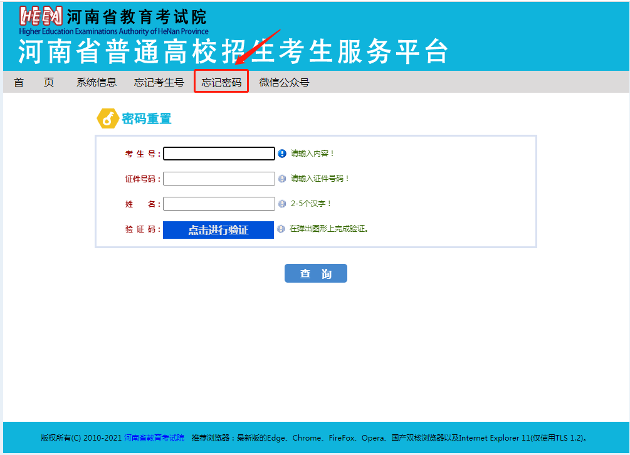The height and width of the screenshot is (455, 630).
Task: Click the info icon beside the 验证码 button
Action: 281,229
